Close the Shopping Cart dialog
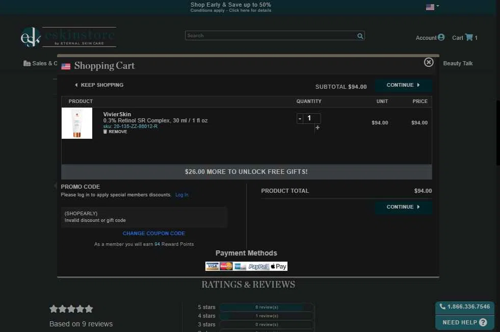Image resolution: width=500 pixels, height=332 pixels. (x=429, y=62)
